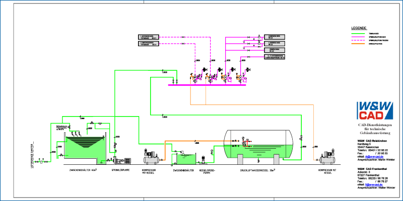Open the rk@w-w-cad.de email link
Viewport: 403px width, 201px height.
pyautogui.click(x=374, y=156)
